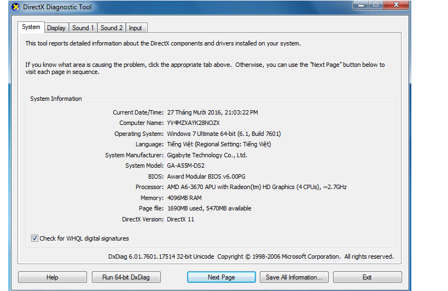Click the system model GA-A55M-DS2
Image resolution: width=448 pixels, height=291 pixels.
click(x=186, y=166)
